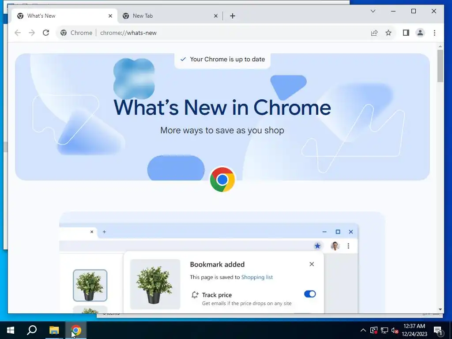The width and height of the screenshot is (452, 339).
Task: Click the large plant image in the popup
Action: [x=155, y=284]
